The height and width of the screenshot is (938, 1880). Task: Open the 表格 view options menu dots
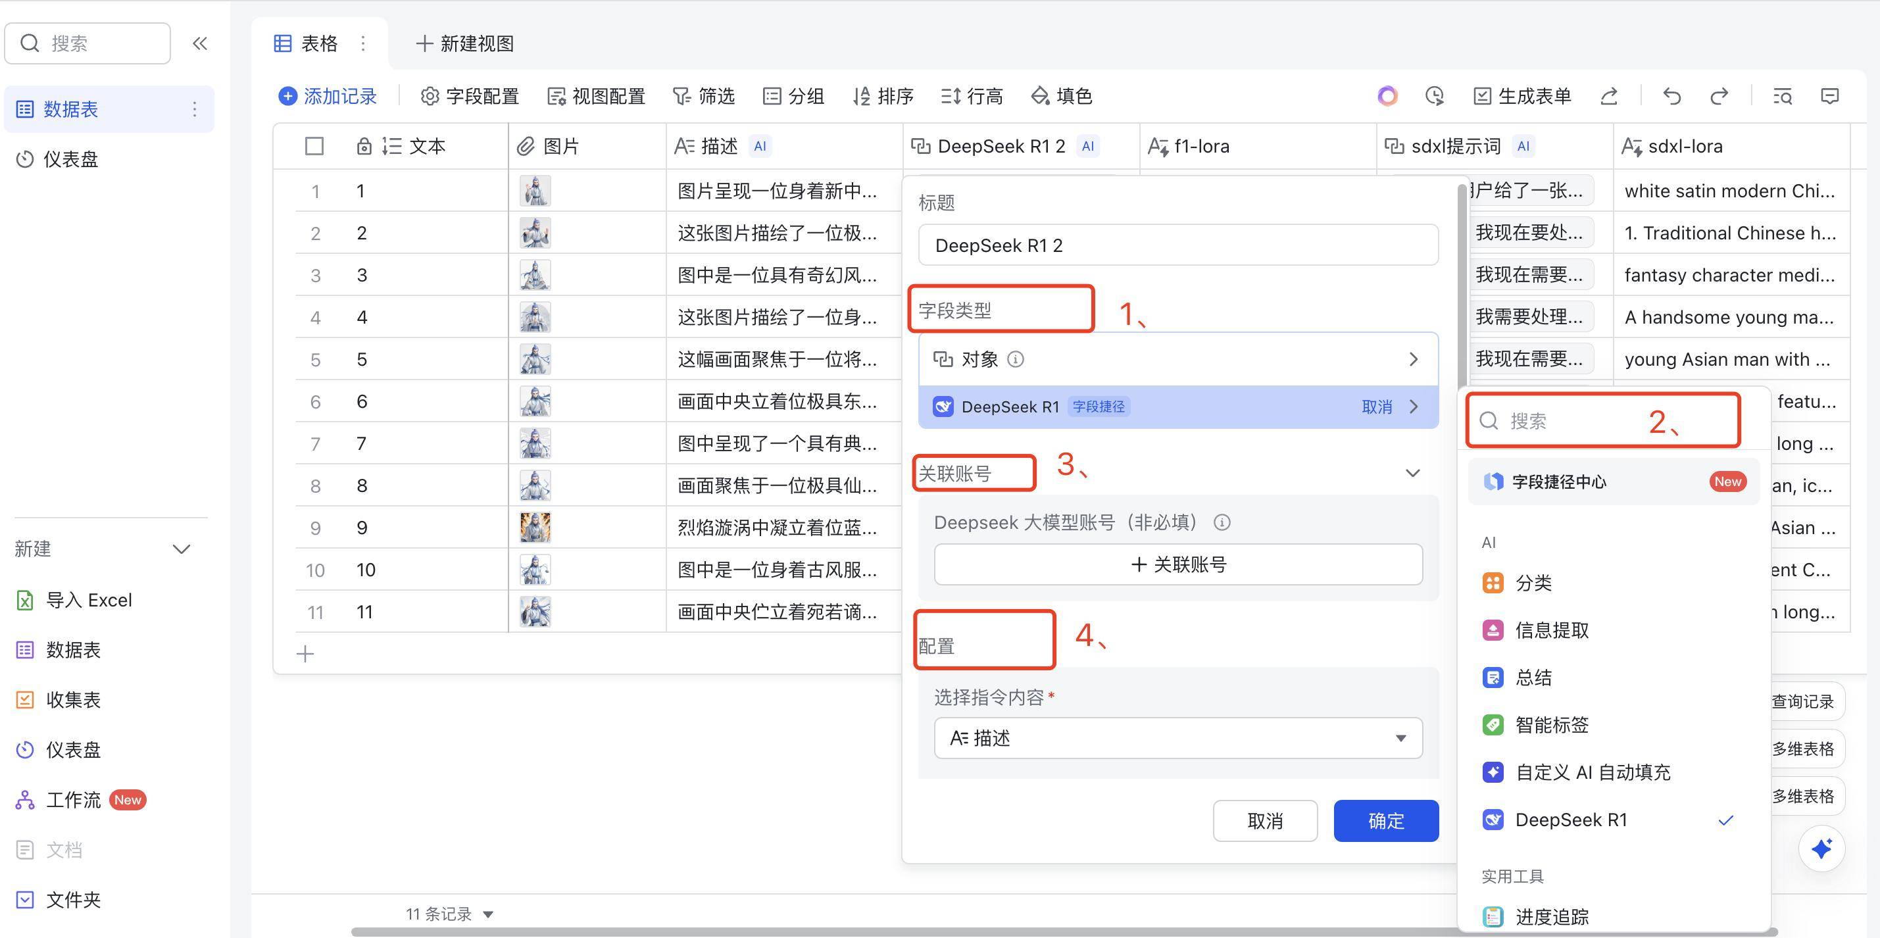[362, 43]
